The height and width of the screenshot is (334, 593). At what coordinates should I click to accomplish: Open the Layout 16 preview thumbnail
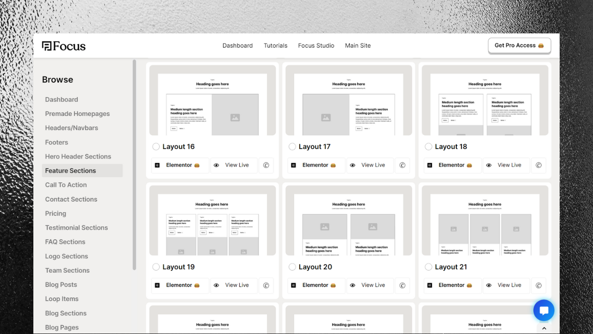pos(213,100)
